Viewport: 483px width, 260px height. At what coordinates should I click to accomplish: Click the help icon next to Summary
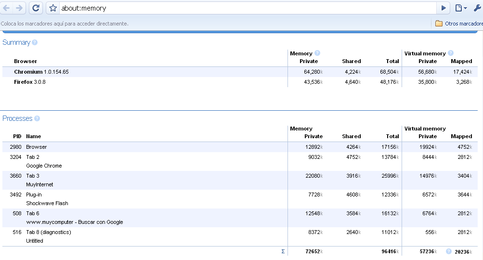click(35, 42)
